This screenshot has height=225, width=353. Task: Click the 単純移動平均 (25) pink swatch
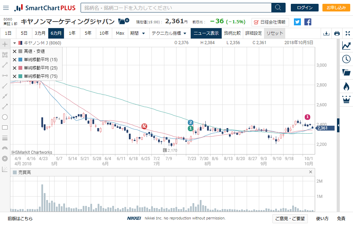pos(20,68)
